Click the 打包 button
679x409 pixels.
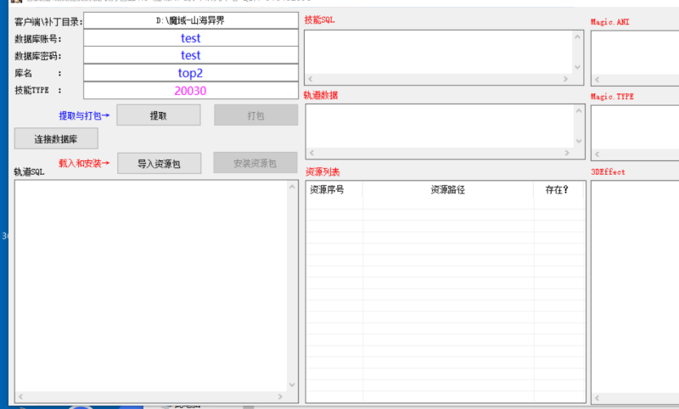pyautogui.click(x=256, y=115)
